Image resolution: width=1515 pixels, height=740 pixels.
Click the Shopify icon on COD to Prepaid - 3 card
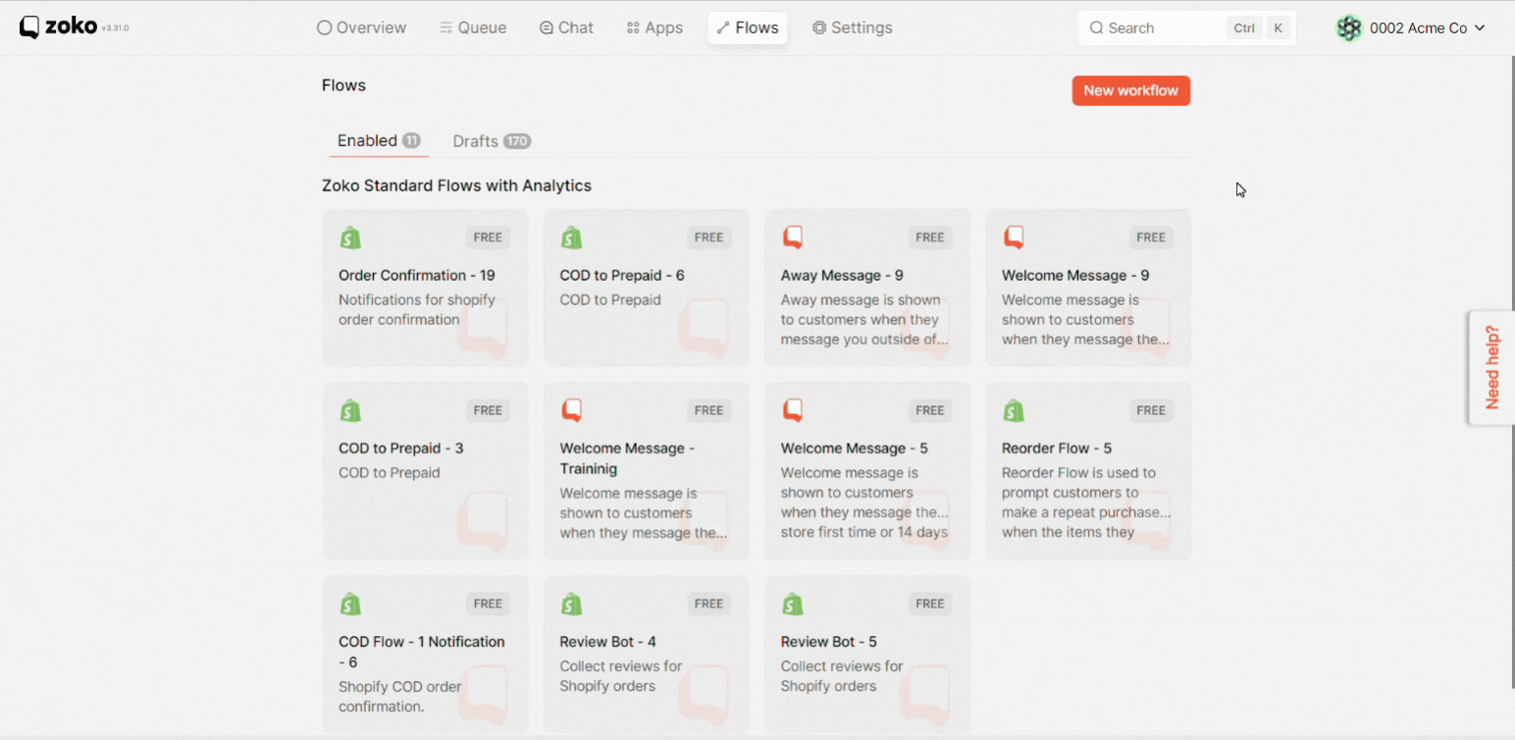coord(350,410)
